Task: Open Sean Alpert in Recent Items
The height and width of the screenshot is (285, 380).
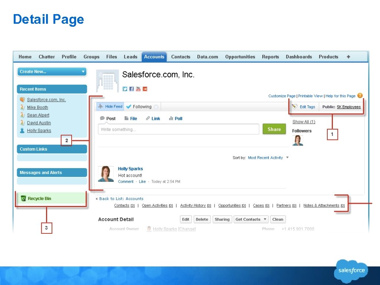Action: (38, 115)
